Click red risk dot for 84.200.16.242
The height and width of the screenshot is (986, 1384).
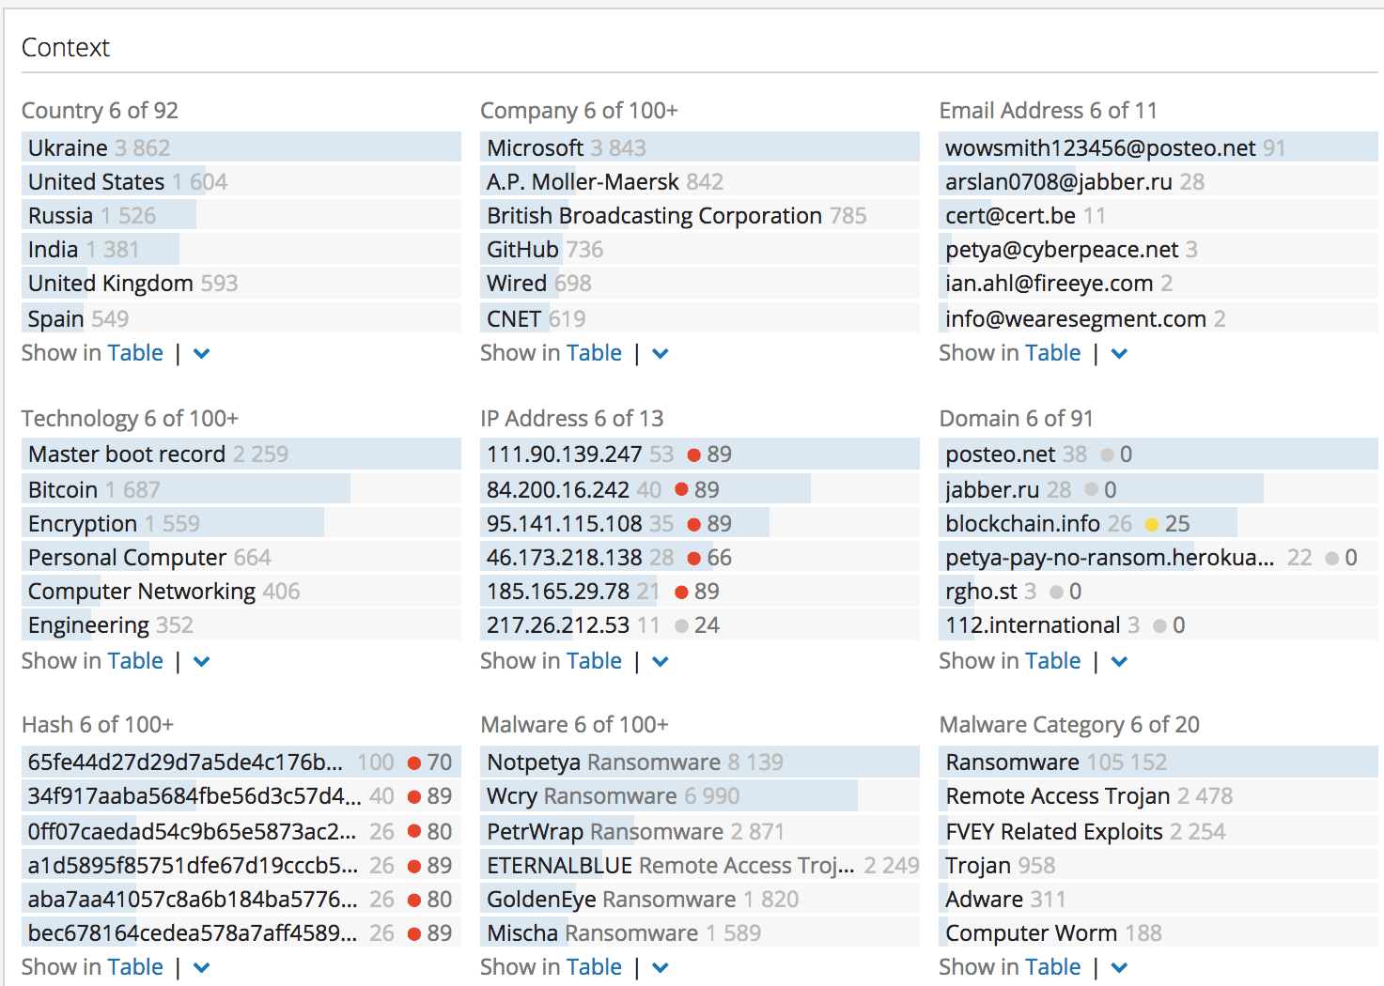click(x=682, y=490)
